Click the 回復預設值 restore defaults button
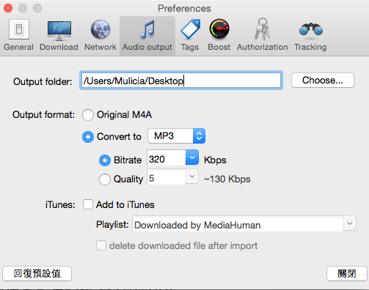 (x=37, y=273)
